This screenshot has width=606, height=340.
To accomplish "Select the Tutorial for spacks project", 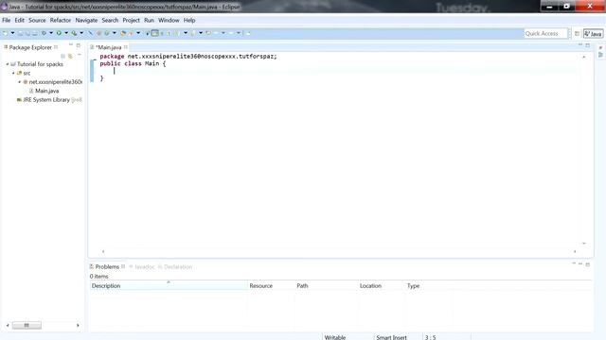I will [40, 64].
